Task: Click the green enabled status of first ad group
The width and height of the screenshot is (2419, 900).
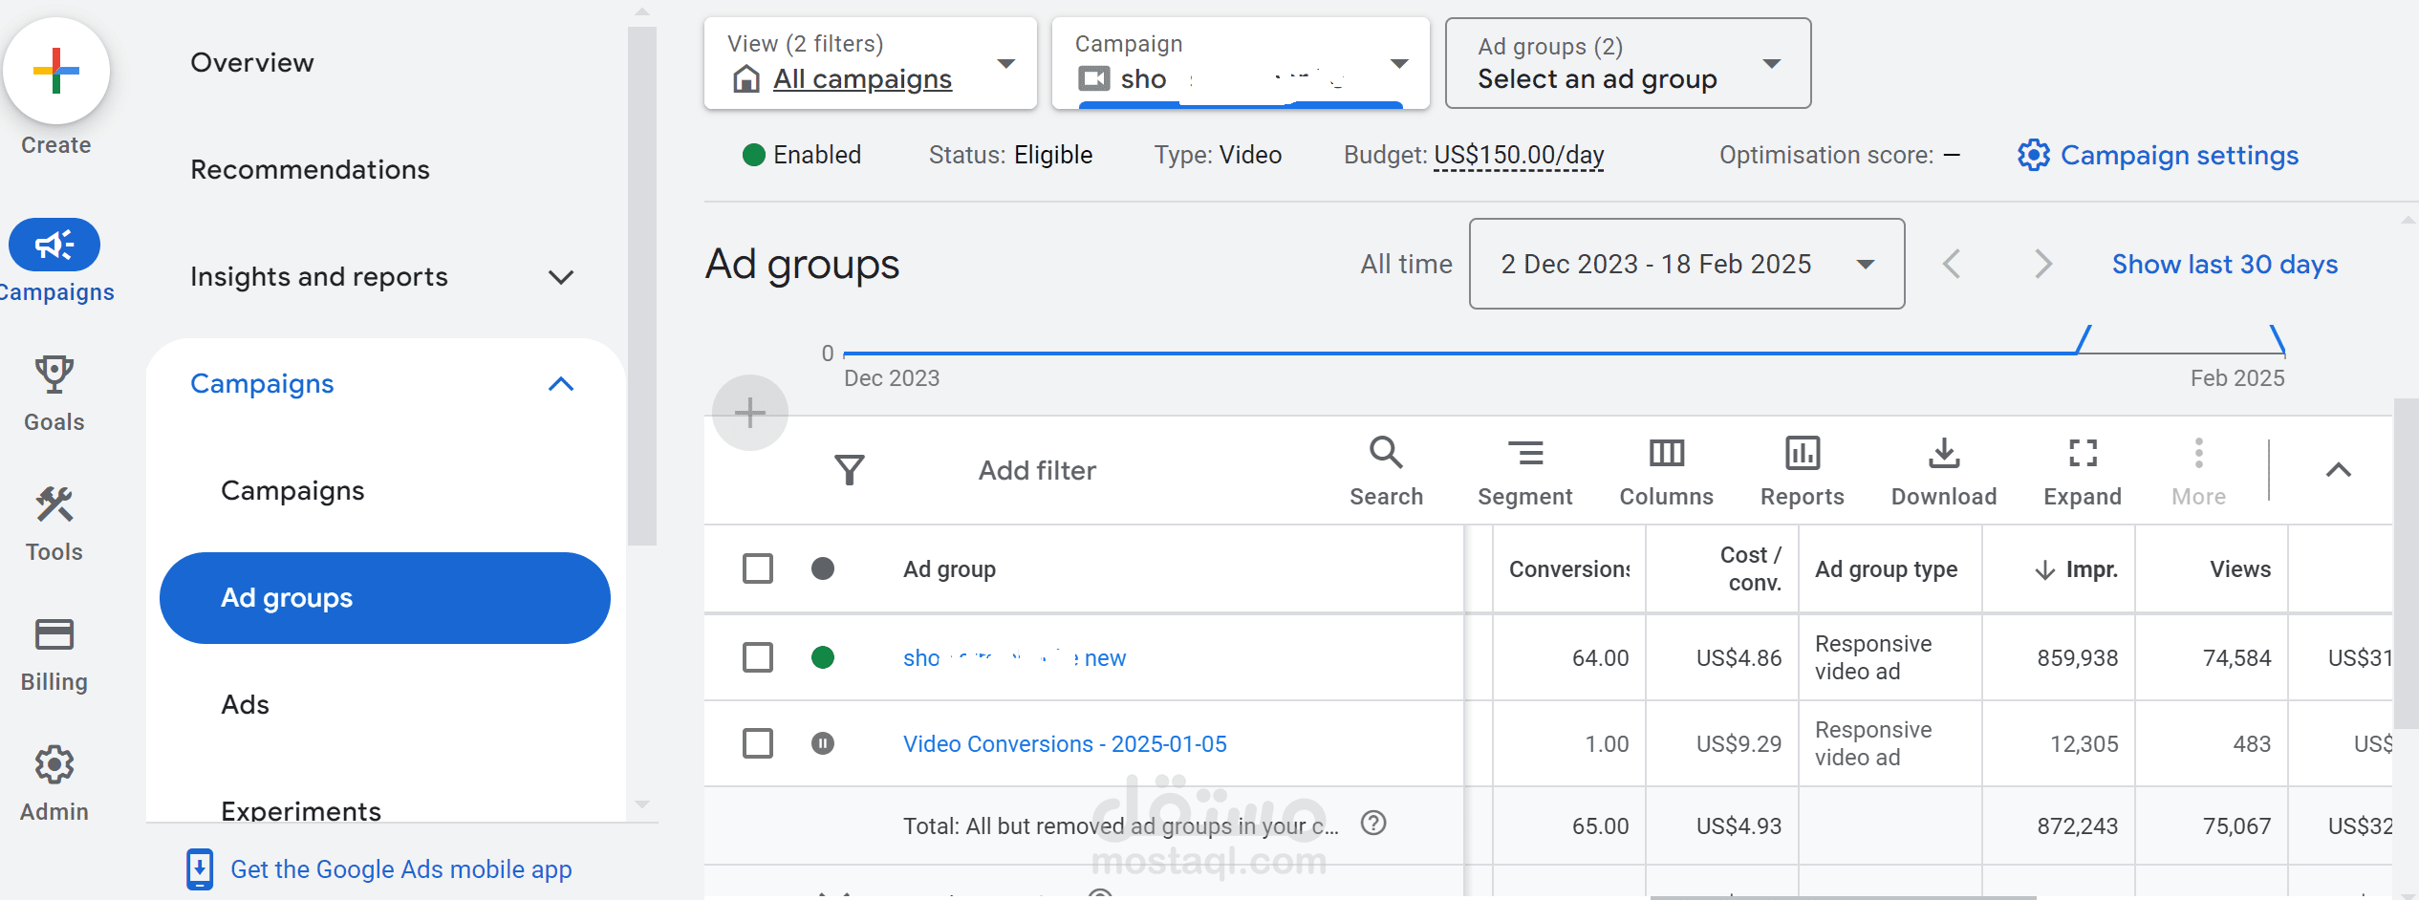Action: pyautogui.click(x=823, y=657)
